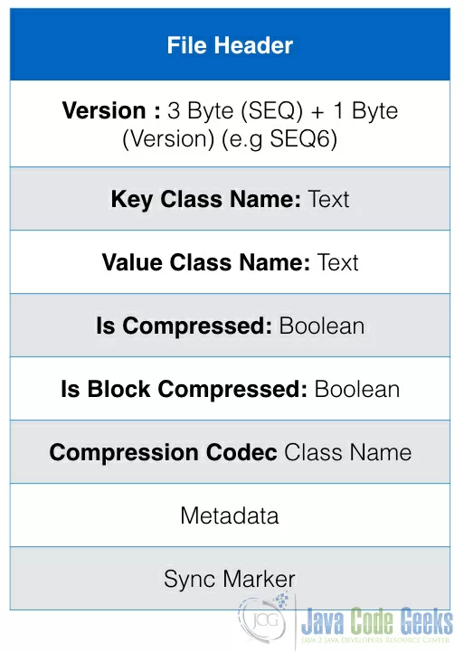Select the File Header title bar
Screen dimensions: 464x652
pos(230,44)
